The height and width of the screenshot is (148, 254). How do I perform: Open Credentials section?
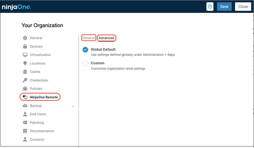tap(39, 80)
